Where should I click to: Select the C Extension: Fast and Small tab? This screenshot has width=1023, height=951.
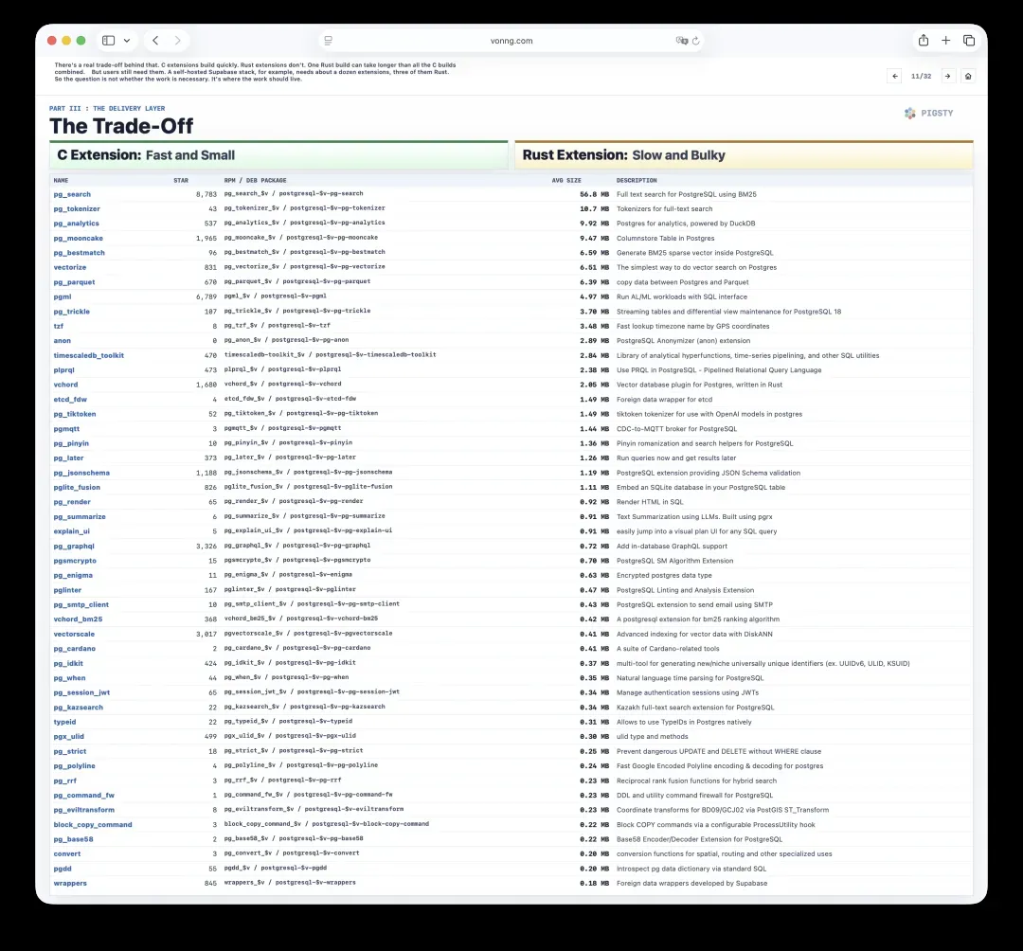tap(278, 155)
